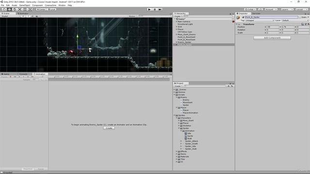Toggle the Local handle orientation button
The height and width of the screenshot is (174, 310).
click(51, 10)
